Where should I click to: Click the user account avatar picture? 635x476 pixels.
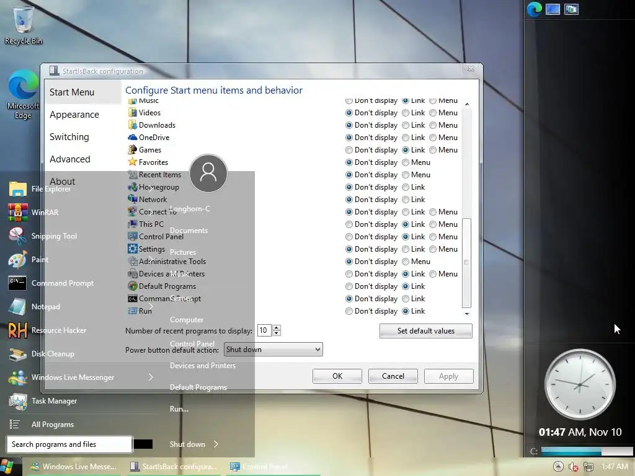point(208,173)
